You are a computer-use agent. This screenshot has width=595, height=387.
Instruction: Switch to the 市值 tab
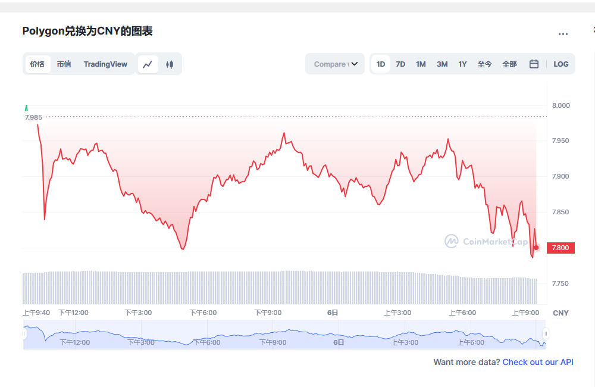(x=64, y=64)
